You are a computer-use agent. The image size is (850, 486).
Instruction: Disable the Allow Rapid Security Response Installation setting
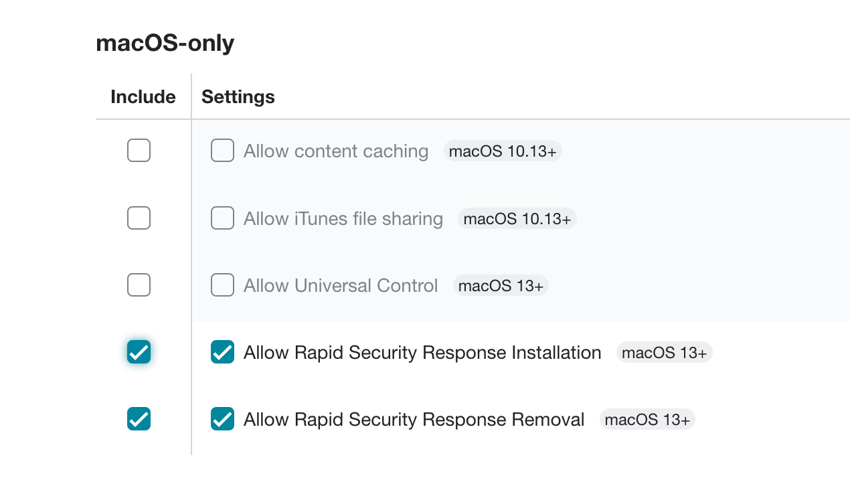pos(222,351)
